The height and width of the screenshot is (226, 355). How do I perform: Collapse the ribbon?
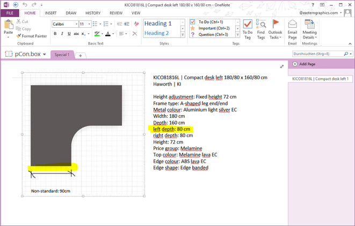(350, 43)
